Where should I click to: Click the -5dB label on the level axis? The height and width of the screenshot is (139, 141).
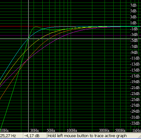(134, 41)
